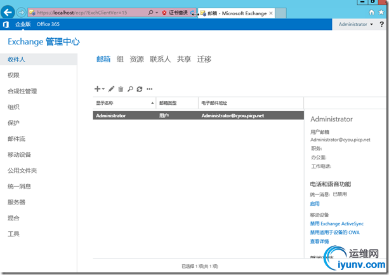Click the 已选择 1 项 status text
Image resolution: width=389 pixels, height=275 pixels.
(200, 266)
